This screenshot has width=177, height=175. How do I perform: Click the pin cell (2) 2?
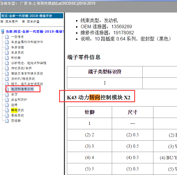(x=89, y=135)
